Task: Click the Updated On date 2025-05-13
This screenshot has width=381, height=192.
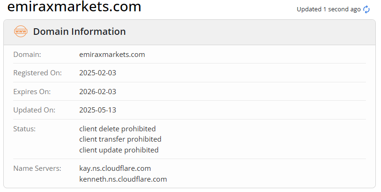Action: pyautogui.click(x=98, y=110)
